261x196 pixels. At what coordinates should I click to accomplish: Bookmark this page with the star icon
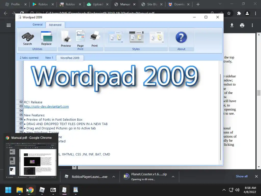pyautogui.click(x=229, y=13)
